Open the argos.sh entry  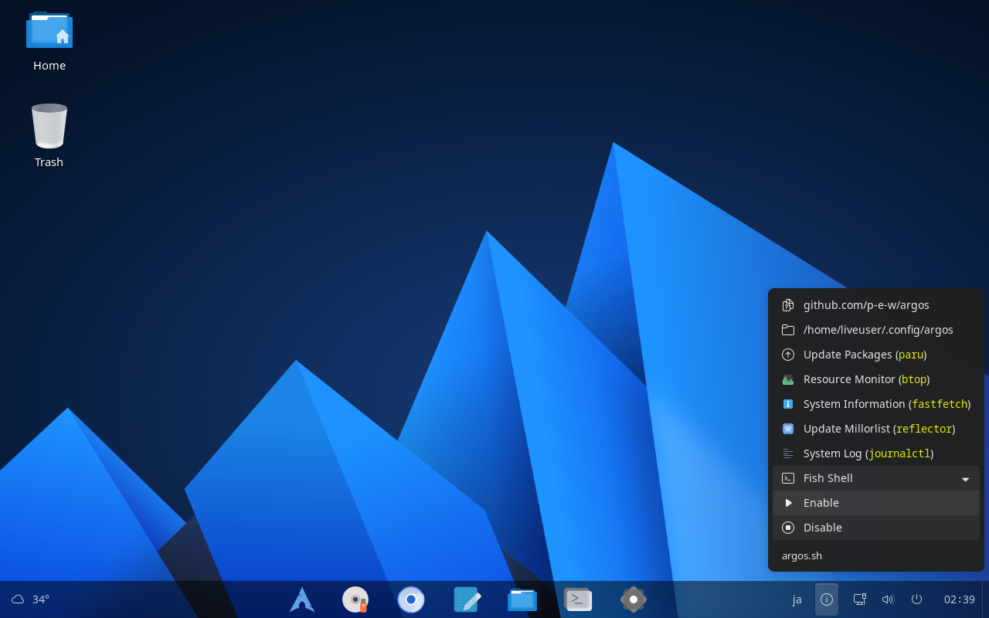tap(876, 555)
